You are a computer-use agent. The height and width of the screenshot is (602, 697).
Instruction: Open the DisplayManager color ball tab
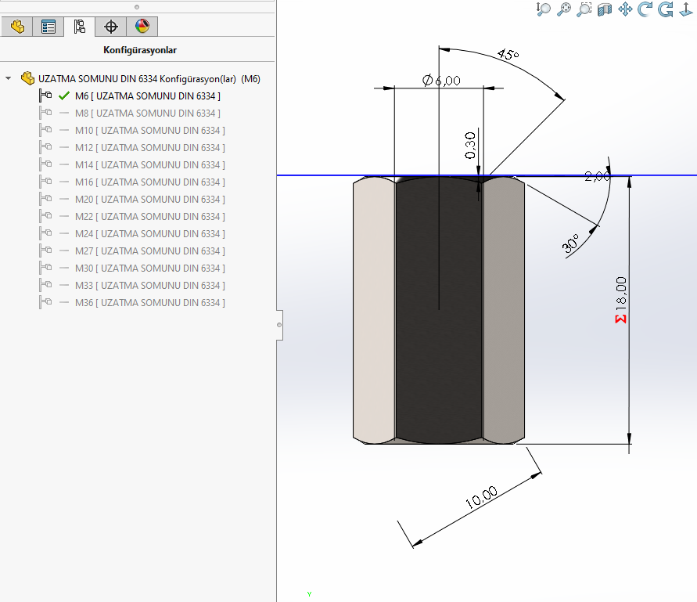(142, 27)
